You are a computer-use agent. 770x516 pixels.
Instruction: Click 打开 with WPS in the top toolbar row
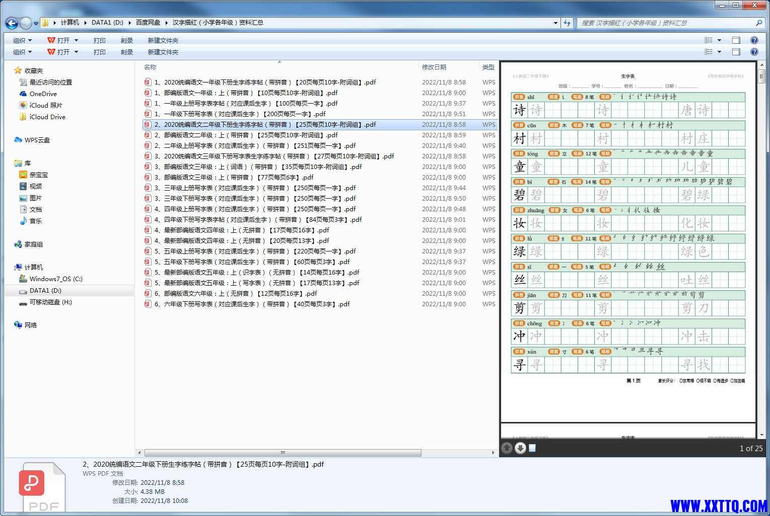[x=58, y=40]
